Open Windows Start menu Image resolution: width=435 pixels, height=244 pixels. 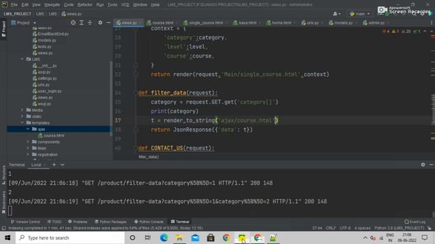point(7,238)
